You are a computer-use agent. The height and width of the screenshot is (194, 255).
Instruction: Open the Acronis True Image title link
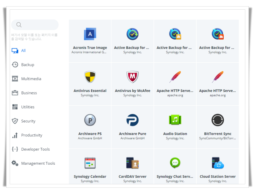(90, 48)
